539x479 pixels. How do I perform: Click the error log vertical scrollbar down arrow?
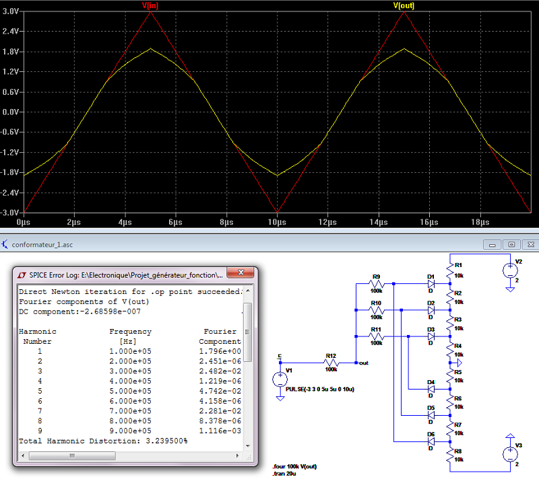pos(248,446)
